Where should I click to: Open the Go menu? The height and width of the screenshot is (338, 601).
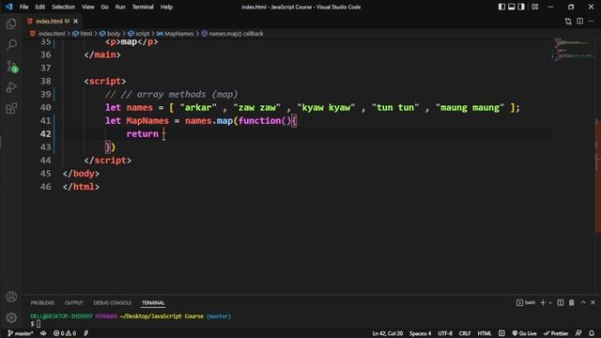(x=104, y=7)
